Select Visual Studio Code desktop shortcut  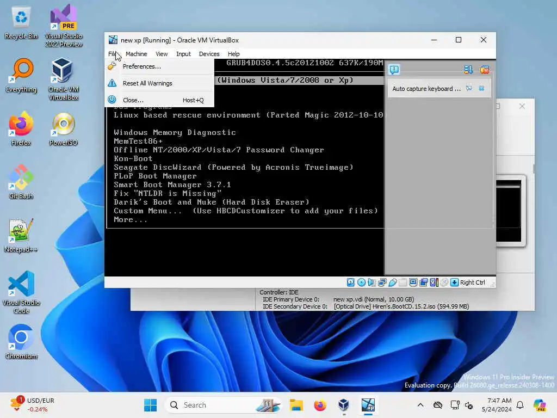click(21, 292)
